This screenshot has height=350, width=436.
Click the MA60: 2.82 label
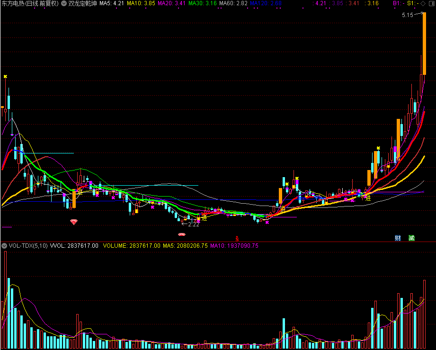(233, 4)
